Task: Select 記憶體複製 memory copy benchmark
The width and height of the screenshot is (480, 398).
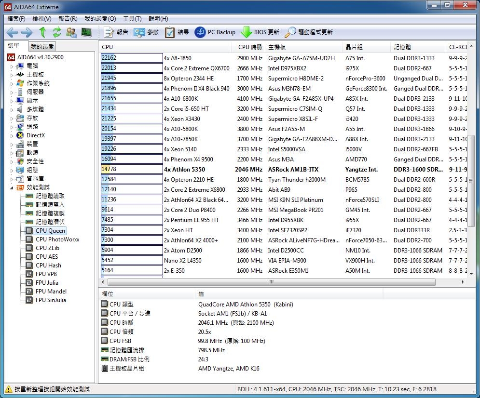Action: [45, 213]
